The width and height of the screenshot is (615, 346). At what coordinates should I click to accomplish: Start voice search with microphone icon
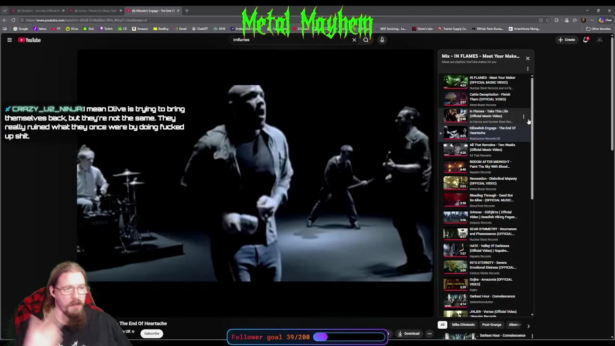point(382,40)
